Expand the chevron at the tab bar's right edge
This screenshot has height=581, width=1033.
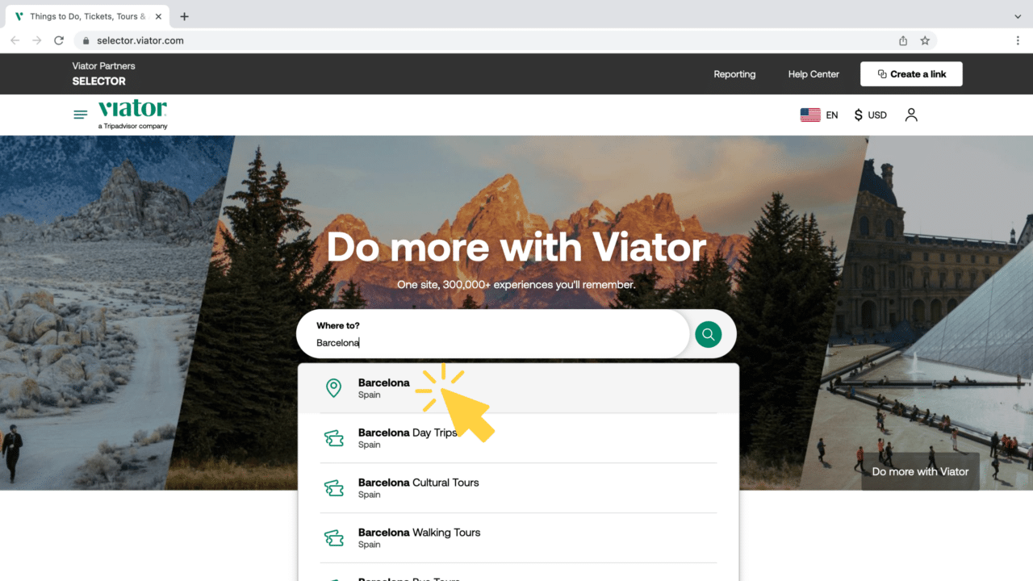pos(1018,15)
